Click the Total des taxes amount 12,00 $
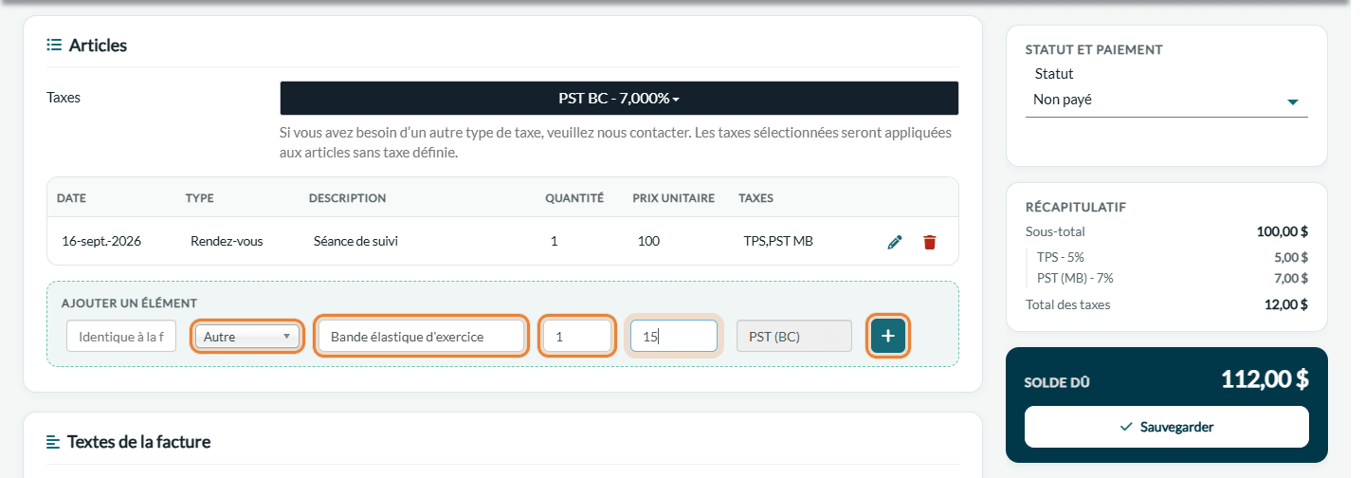This screenshot has height=478, width=1365. click(x=1285, y=304)
